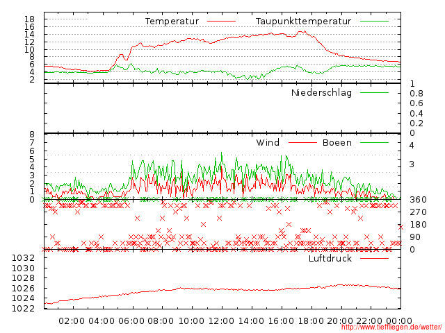Click the 10:00 time axis label
The image size is (445, 333).
191,321
